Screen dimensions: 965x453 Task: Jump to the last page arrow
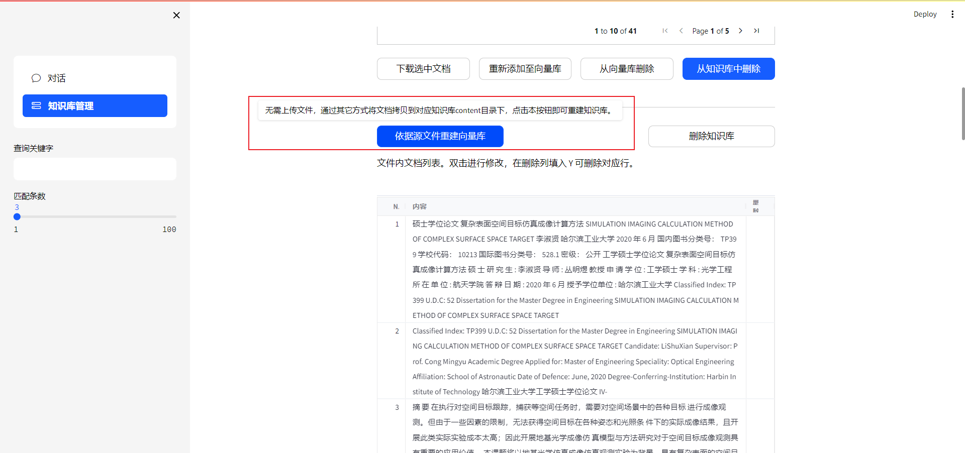[756, 31]
